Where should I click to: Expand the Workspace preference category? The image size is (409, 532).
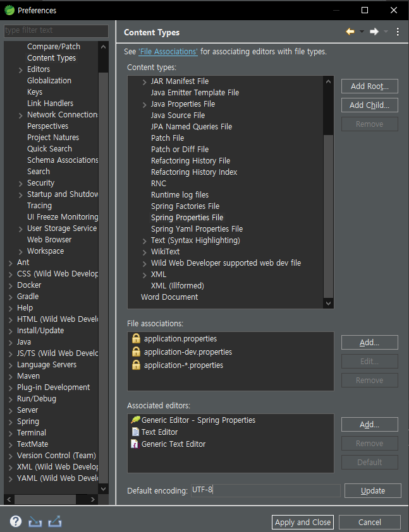[21, 252]
